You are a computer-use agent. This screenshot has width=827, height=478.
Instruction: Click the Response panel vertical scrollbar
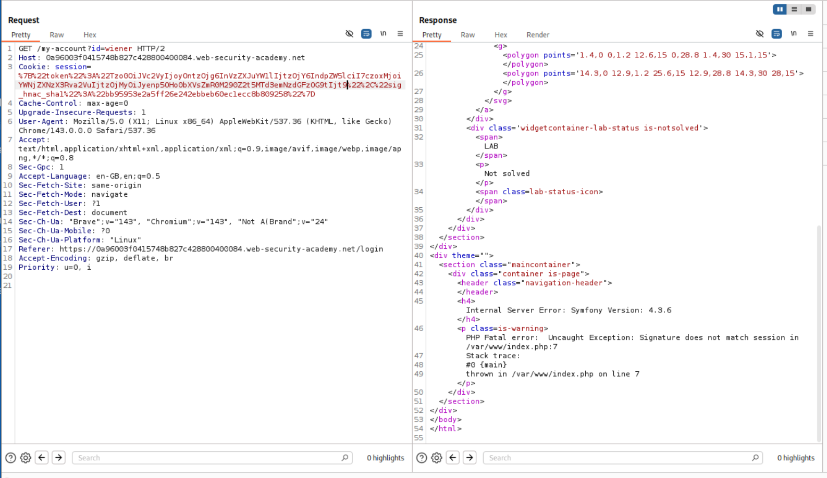(819, 333)
